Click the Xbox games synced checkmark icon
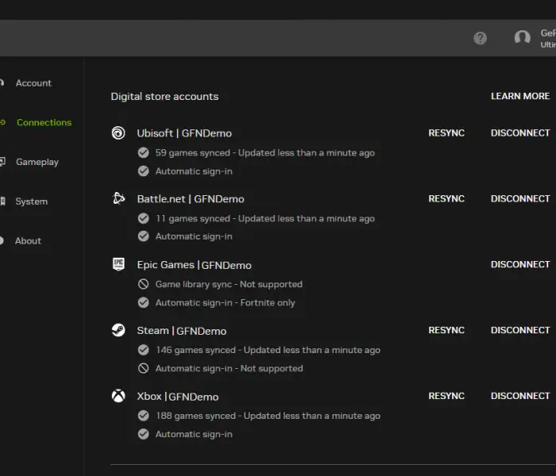This screenshot has height=476, width=556. pos(143,416)
